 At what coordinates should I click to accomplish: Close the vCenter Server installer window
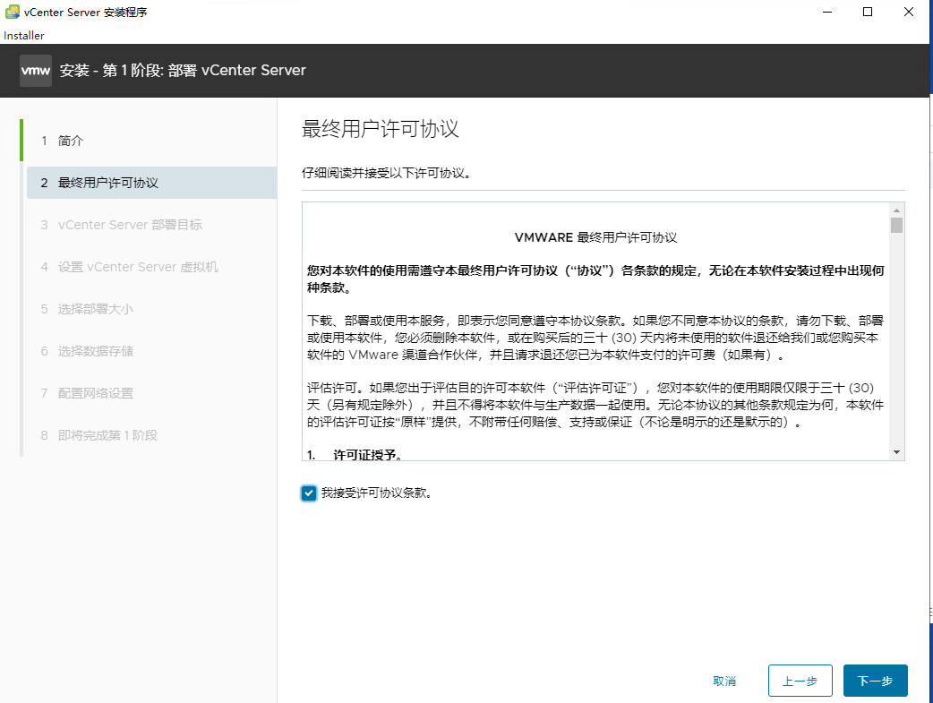pyautogui.click(x=909, y=12)
